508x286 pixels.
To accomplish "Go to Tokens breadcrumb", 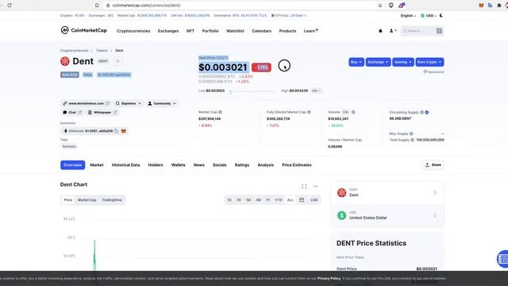I will click(x=102, y=51).
